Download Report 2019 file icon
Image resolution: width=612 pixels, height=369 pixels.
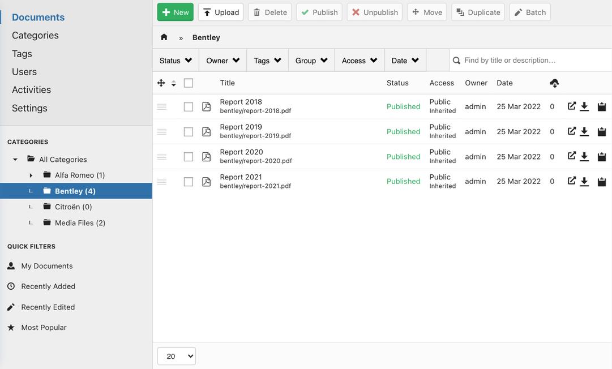click(584, 131)
